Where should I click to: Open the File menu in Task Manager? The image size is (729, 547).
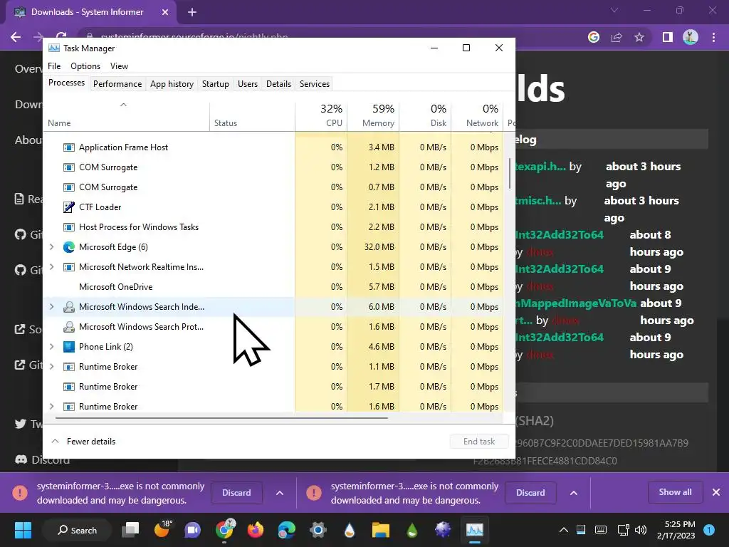pyautogui.click(x=54, y=66)
